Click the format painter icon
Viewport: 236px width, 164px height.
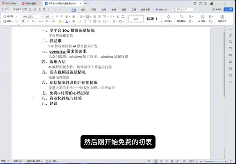8,16
